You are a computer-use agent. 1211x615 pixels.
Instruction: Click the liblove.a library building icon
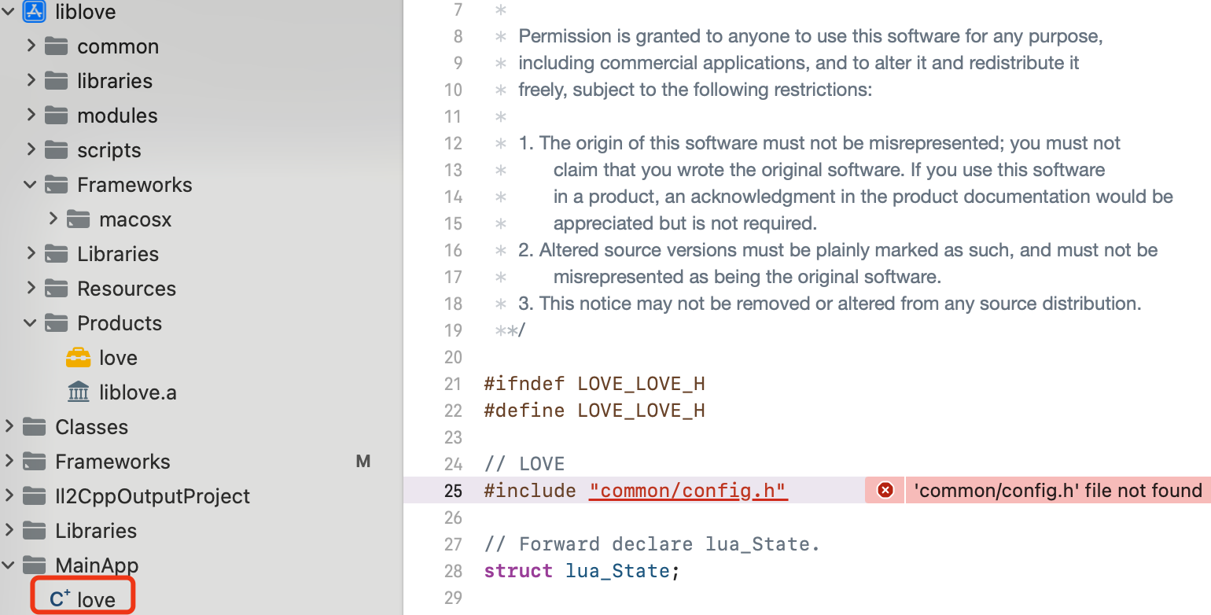click(x=78, y=392)
